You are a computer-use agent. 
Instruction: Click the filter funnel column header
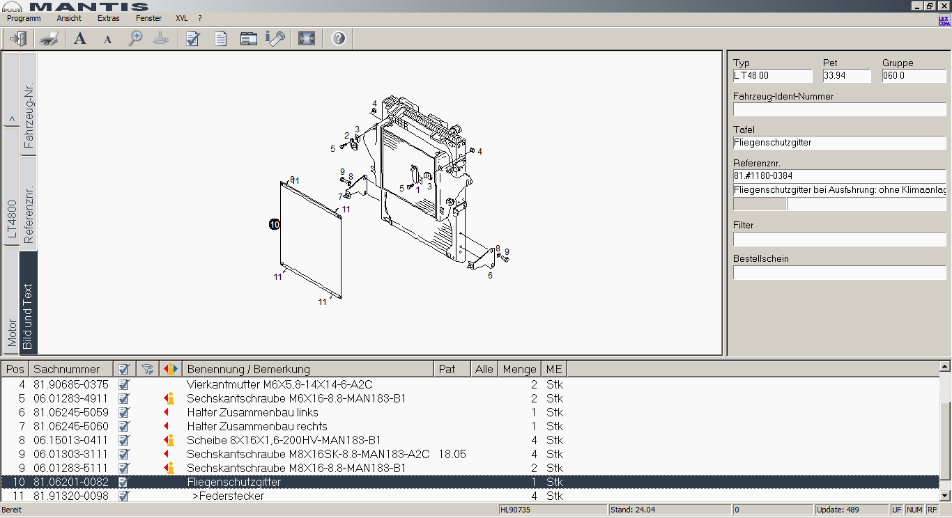147,369
